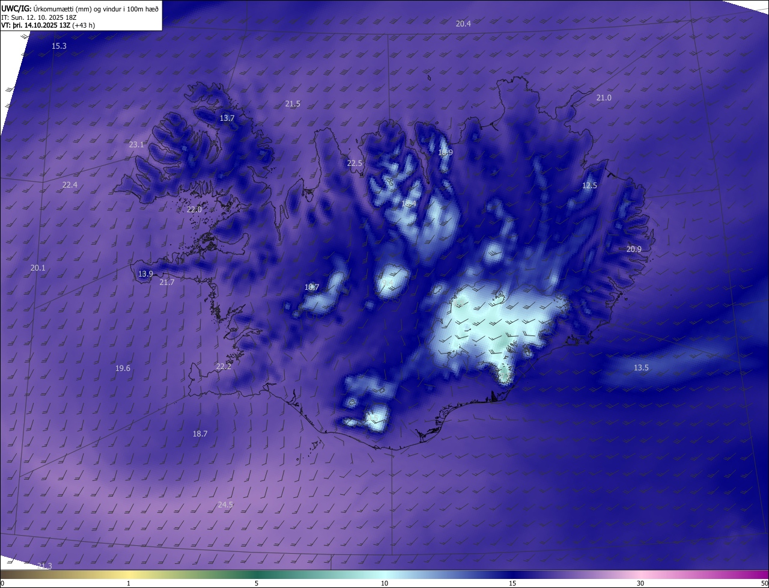The image size is (769, 588).
Task: Click the 22.5 value on the map
Action: (355, 164)
